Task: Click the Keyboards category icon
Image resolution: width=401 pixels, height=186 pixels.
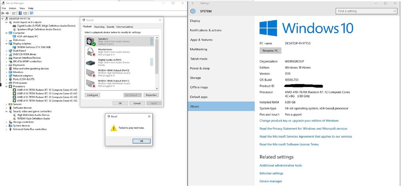Action: pyautogui.click(x=10, y=65)
